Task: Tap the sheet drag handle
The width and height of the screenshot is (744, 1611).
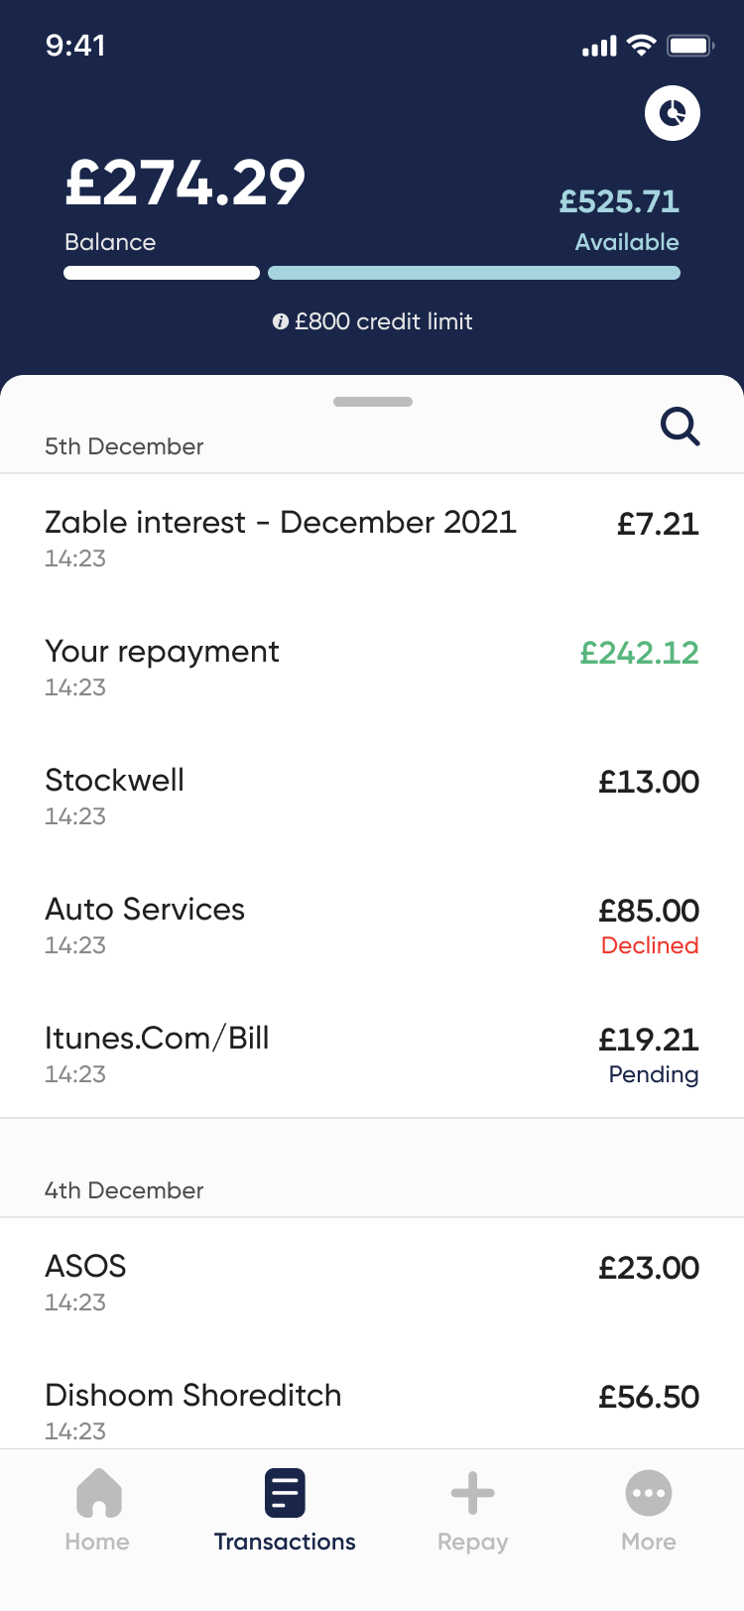Action: click(373, 402)
